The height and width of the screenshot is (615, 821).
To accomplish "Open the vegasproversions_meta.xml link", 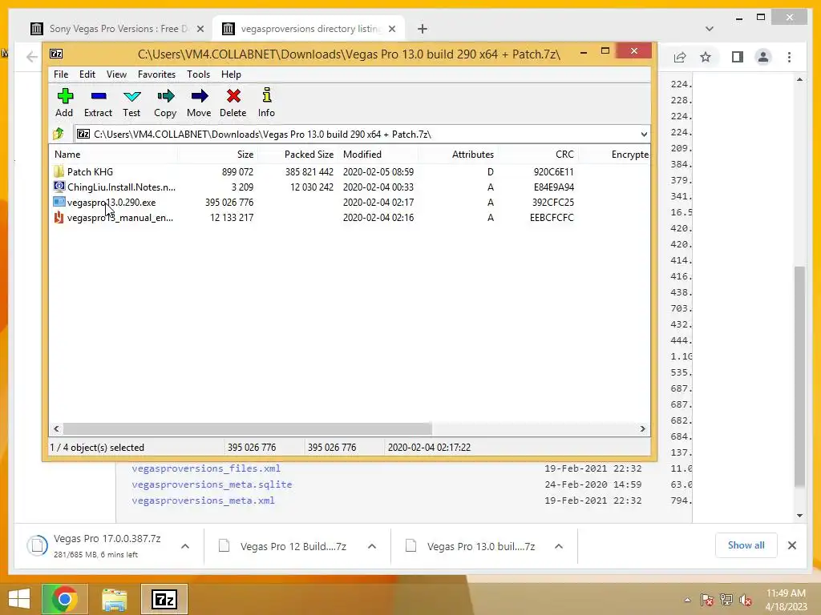I will (203, 500).
